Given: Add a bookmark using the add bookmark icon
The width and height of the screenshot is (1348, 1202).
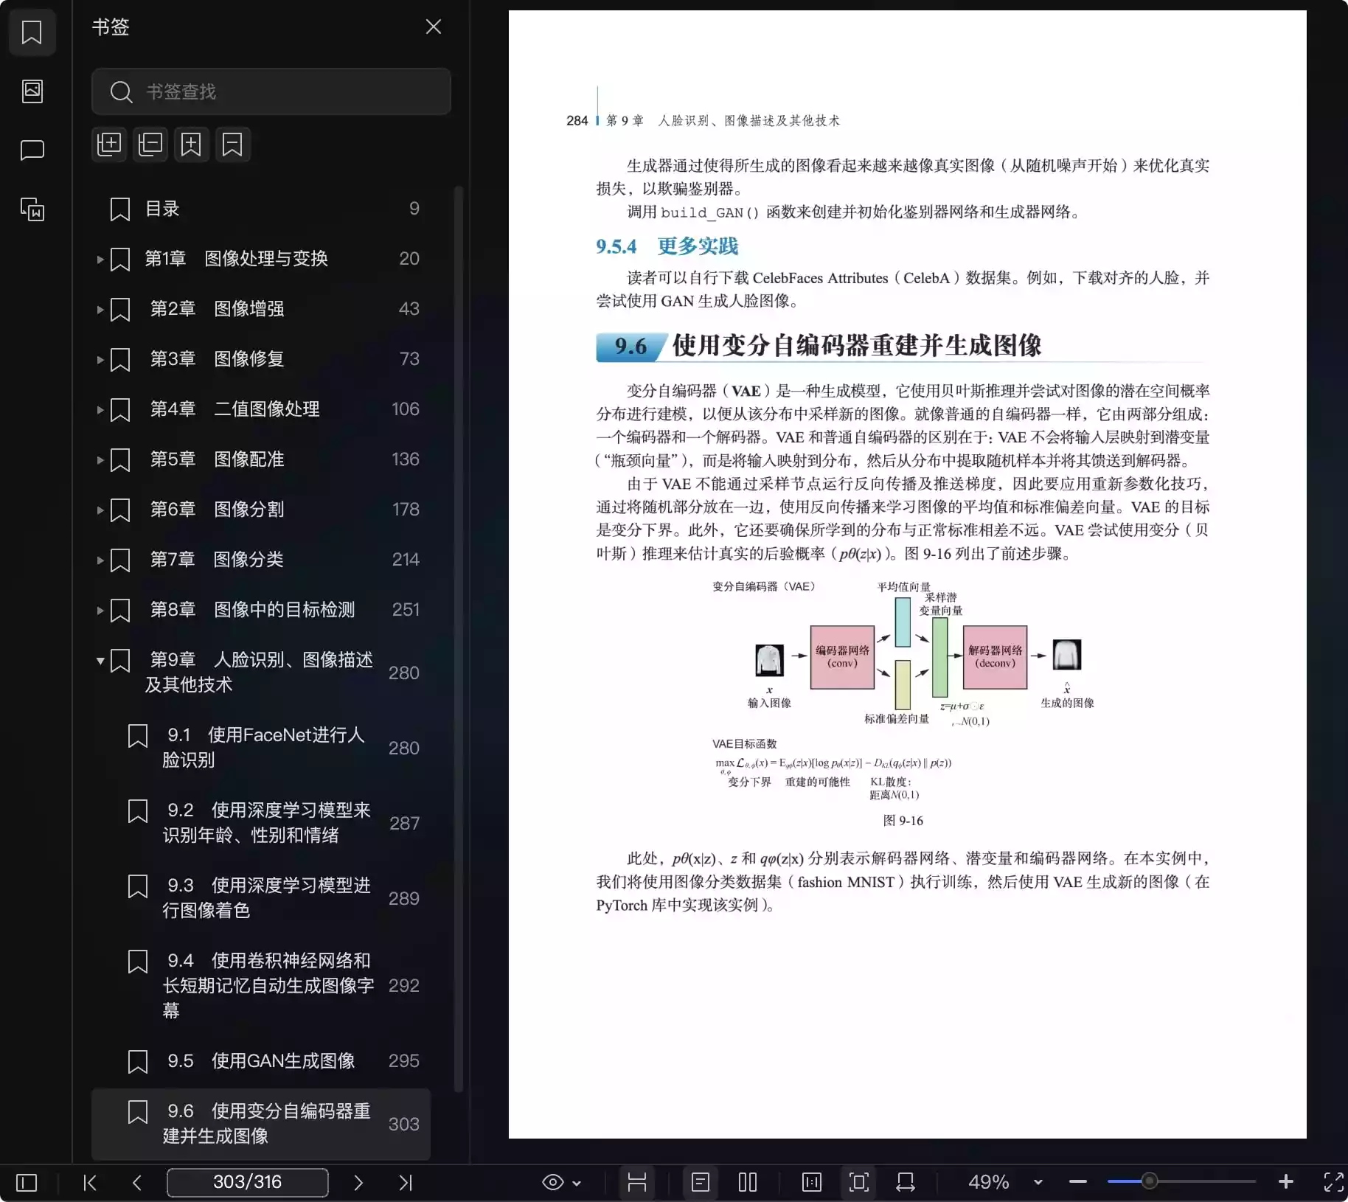Looking at the screenshot, I should (192, 145).
